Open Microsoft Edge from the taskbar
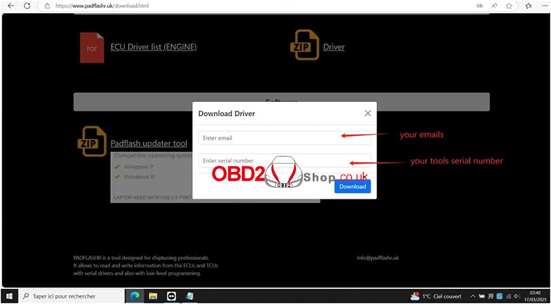This screenshot has width=551, height=304. click(135, 296)
